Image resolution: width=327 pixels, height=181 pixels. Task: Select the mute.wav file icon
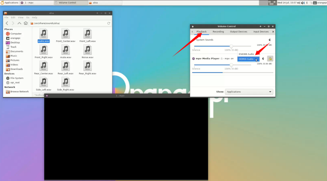[66, 50]
